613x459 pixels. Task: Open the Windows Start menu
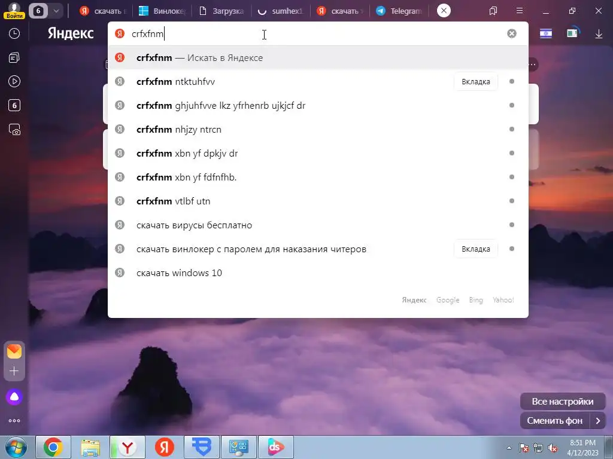point(16,448)
